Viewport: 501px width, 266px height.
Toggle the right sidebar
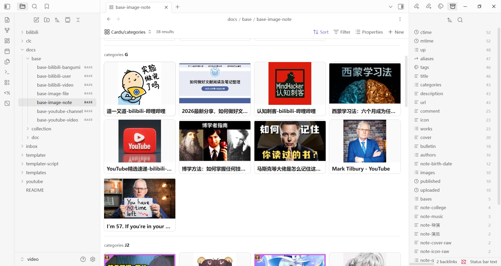[x=401, y=7]
